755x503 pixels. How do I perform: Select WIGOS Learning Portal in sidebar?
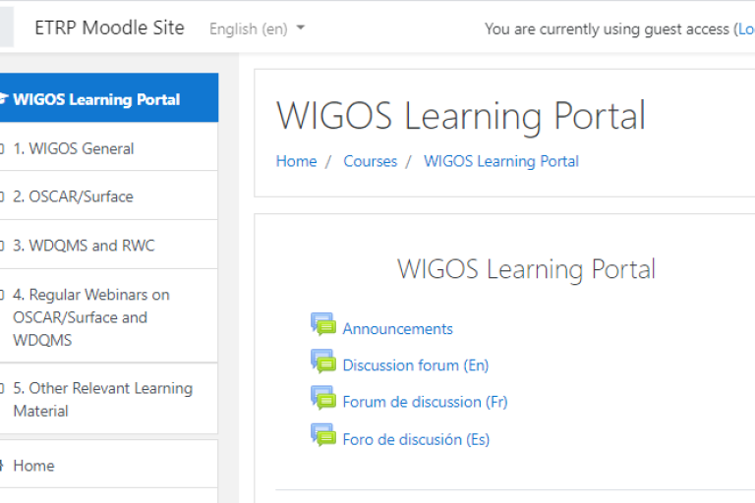coord(96,99)
